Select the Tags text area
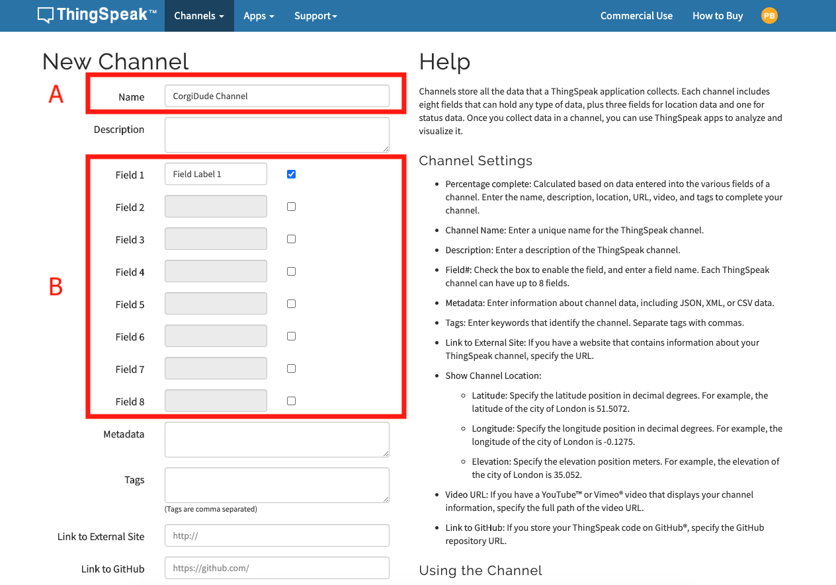836x585 pixels. (276, 485)
